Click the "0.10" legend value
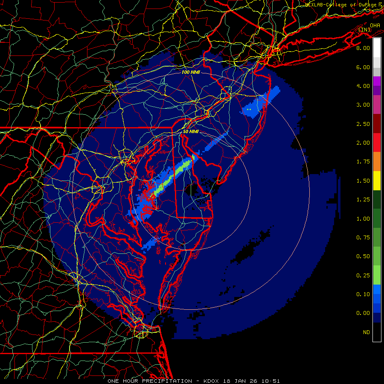 pyautogui.click(x=363, y=294)
